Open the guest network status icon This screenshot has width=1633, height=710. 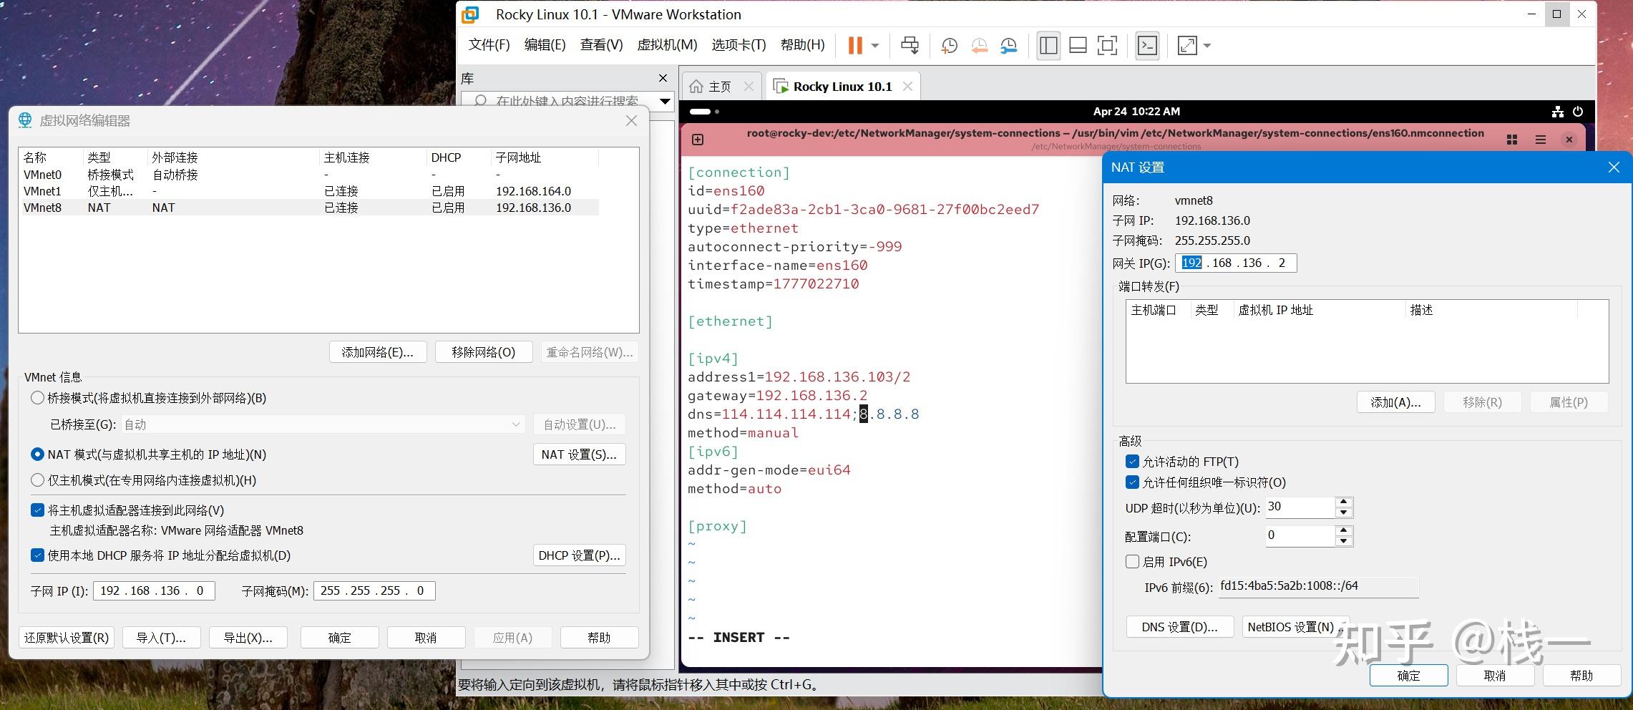pyautogui.click(x=1558, y=112)
